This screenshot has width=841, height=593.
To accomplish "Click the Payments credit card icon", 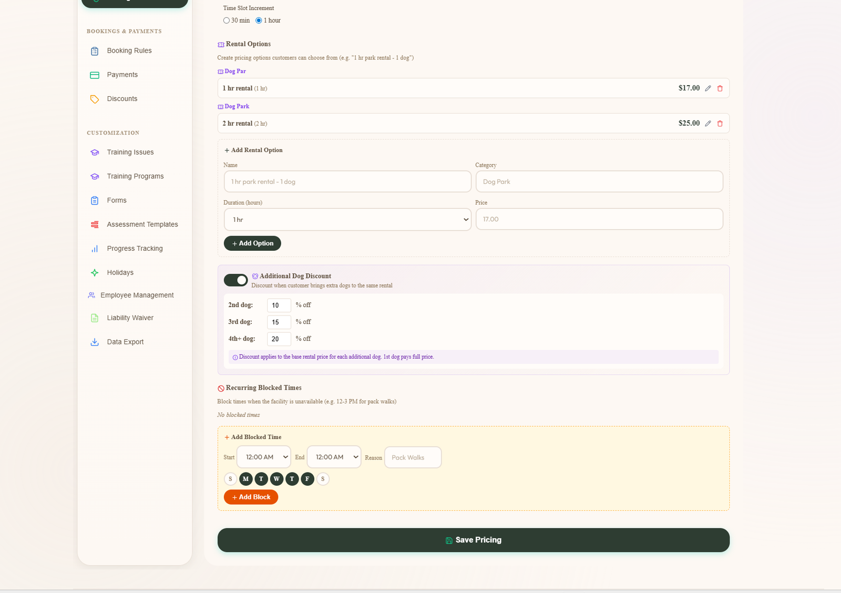I will (x=95, y=75).
